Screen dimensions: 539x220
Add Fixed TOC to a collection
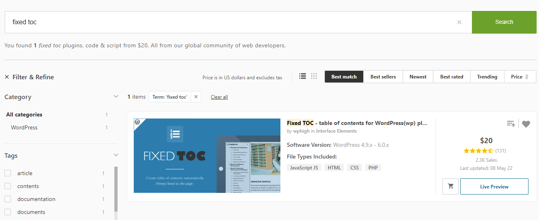[x=511, y=124]
